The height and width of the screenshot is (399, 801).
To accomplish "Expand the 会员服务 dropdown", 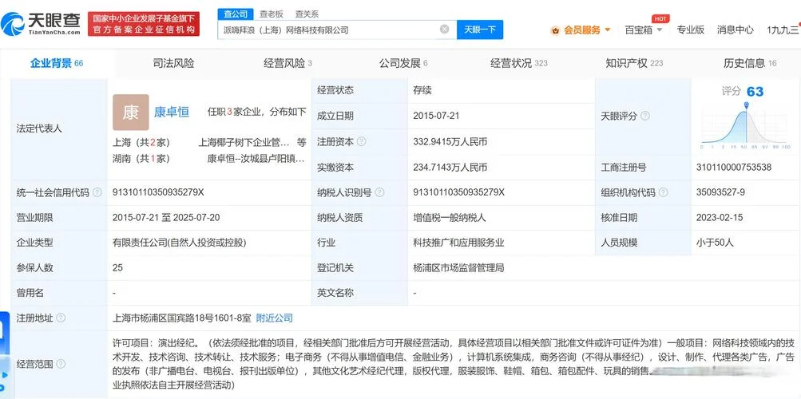I will (608, 30).
